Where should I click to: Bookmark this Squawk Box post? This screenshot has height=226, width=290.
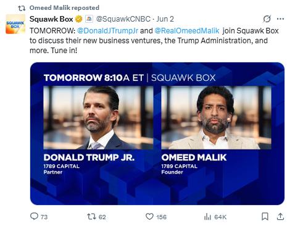tap(265, 217)
